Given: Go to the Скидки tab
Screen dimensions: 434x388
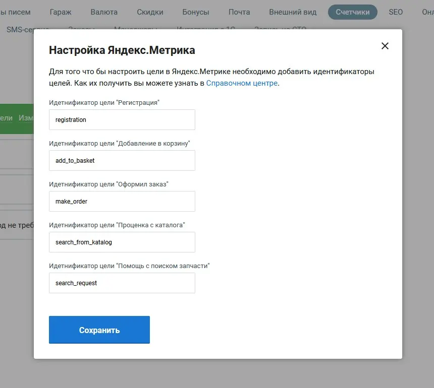Looking at the screenshot, I should (x=149, y=12).
